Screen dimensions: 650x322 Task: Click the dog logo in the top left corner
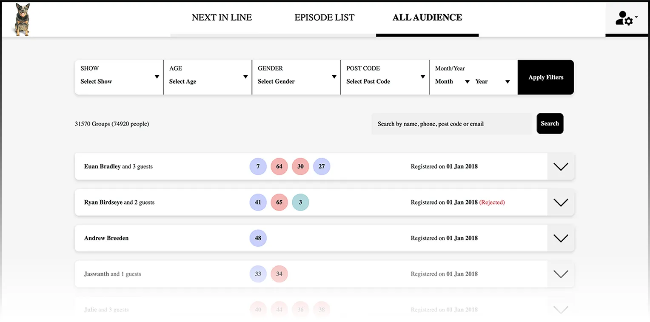tap(21, 19)
